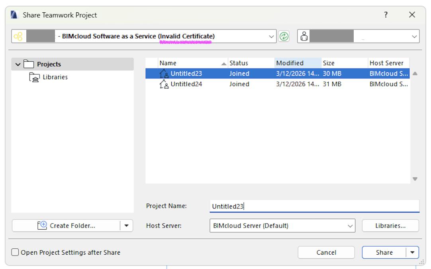Open the Share button dropdown arrow

pyautogui.click(x=412, y=252)
